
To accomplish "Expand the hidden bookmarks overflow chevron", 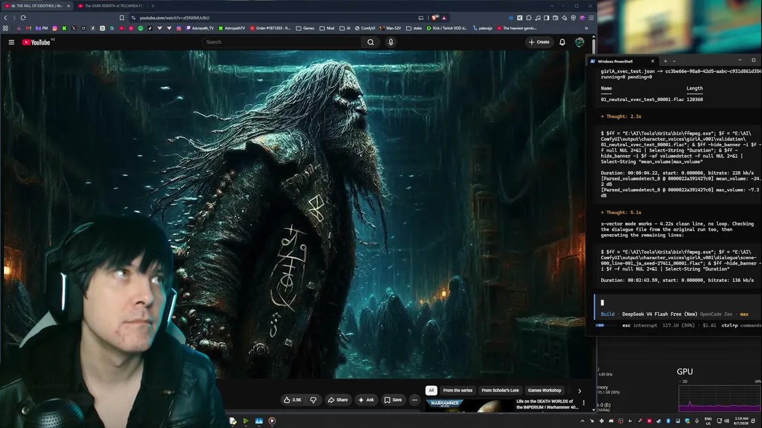I will click(x=586, y=28).
